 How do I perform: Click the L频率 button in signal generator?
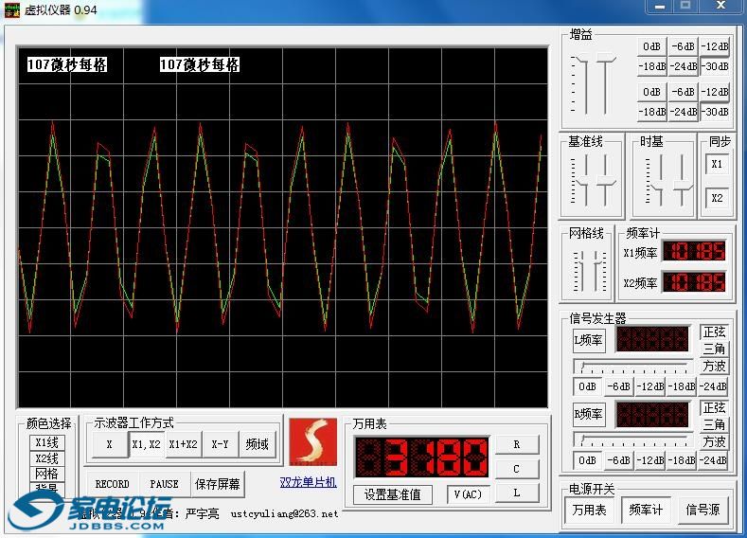(589, 340)
